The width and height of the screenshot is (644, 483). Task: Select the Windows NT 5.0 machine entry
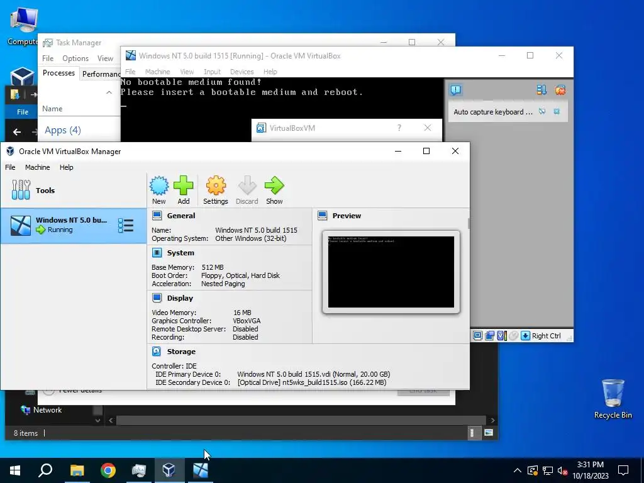click(x=74, y=226)
